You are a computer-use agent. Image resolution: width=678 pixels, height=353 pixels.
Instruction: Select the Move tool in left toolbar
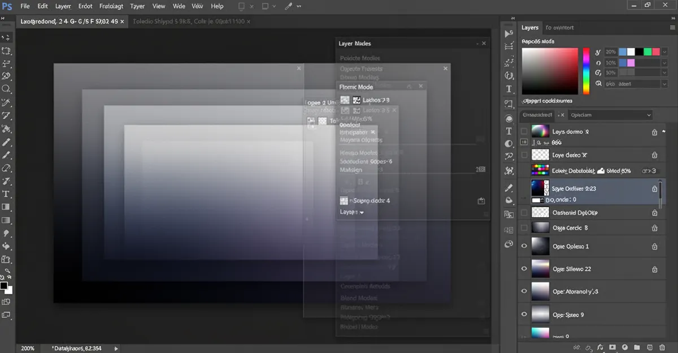[x=6, y=37]
